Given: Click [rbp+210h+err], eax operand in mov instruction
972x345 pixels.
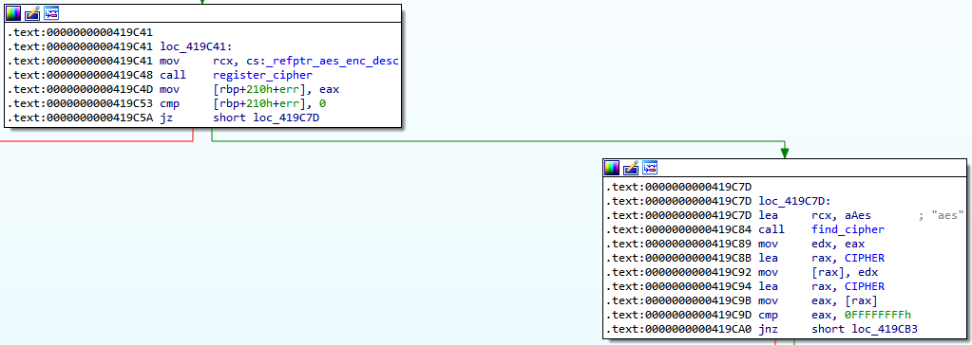Looking at the screenshot, I should (276, 89).
